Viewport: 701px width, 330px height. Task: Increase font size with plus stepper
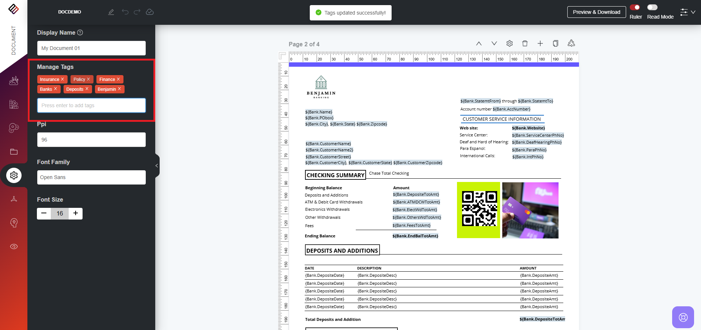pyautogui.click(x=76, y=213)
